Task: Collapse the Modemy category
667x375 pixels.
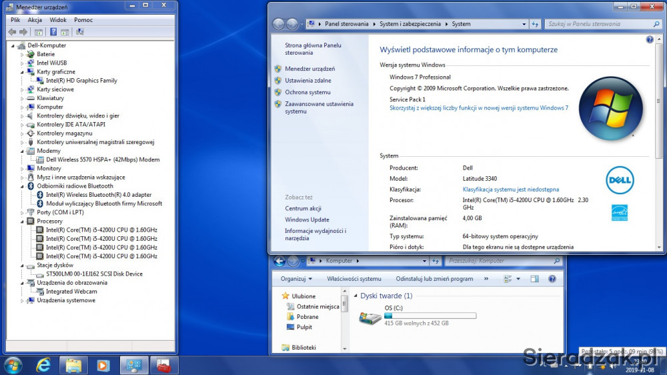Action: point(22,151)
